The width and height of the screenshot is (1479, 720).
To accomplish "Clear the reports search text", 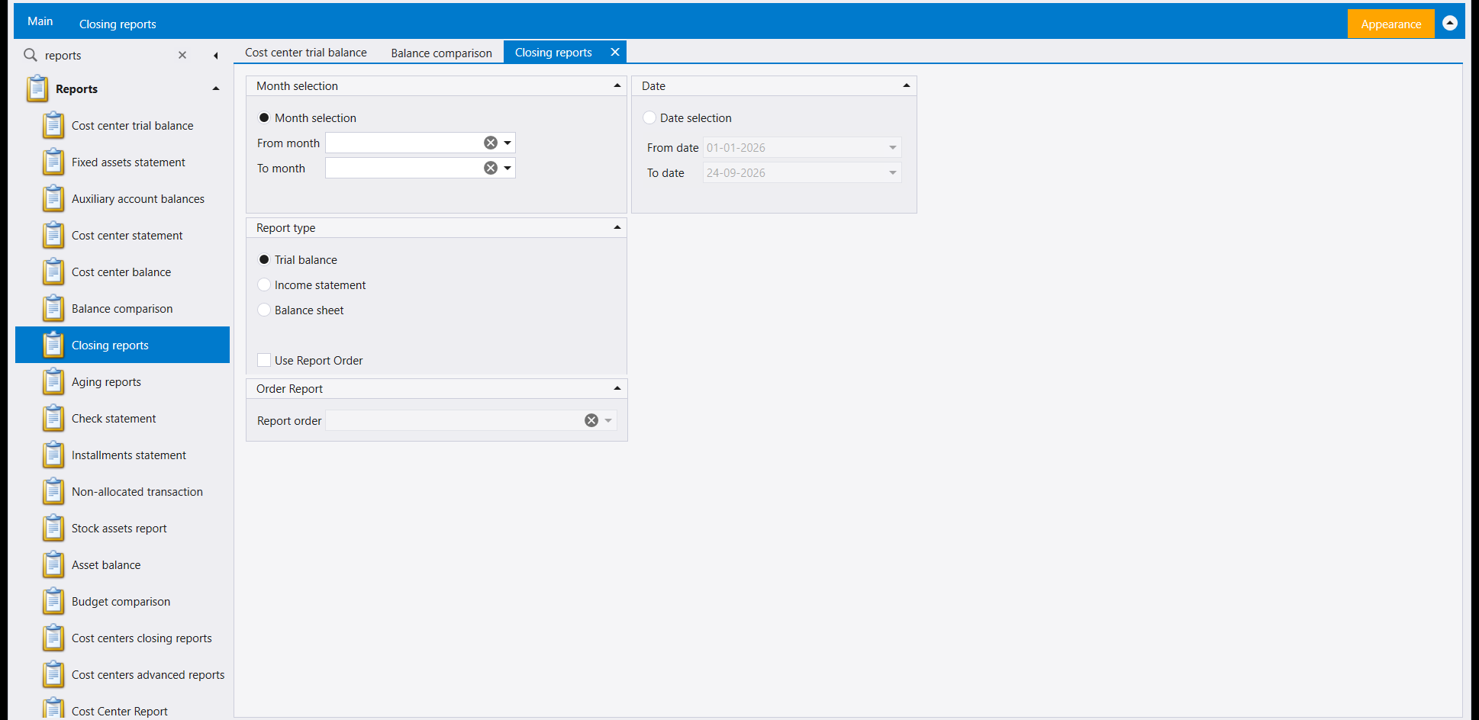I will pos(182,55).
